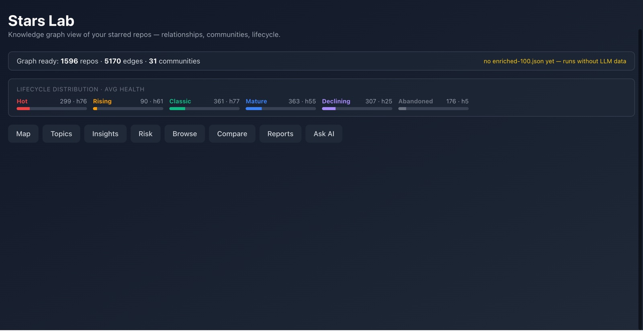Click the Hot lifecycle label
643x331 pixels.
coord(22,101)
